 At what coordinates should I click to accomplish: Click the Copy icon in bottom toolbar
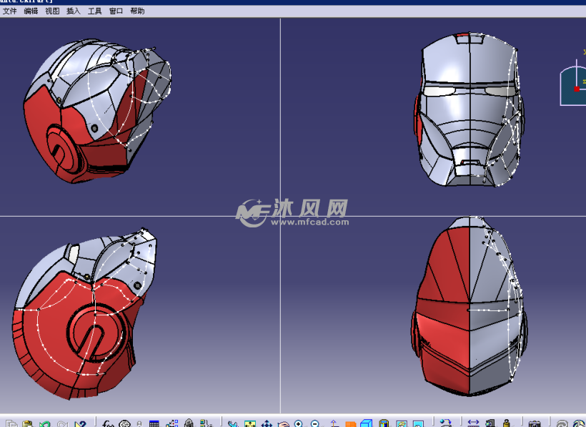click(11, 423)
